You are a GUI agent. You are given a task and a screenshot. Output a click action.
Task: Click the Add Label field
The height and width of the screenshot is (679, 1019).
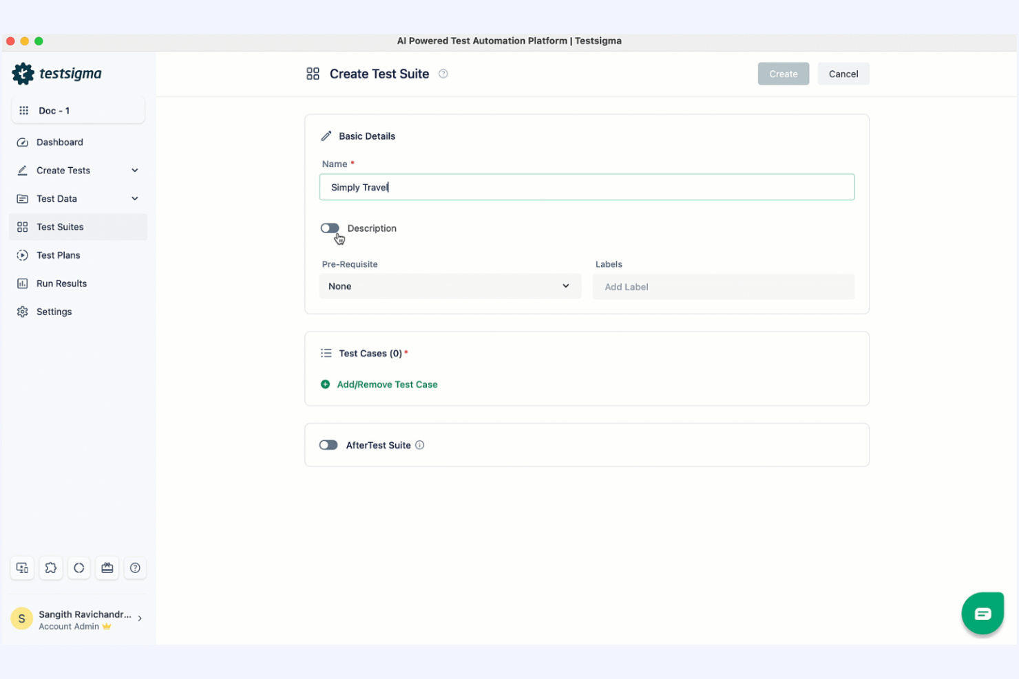click(723, 286)
